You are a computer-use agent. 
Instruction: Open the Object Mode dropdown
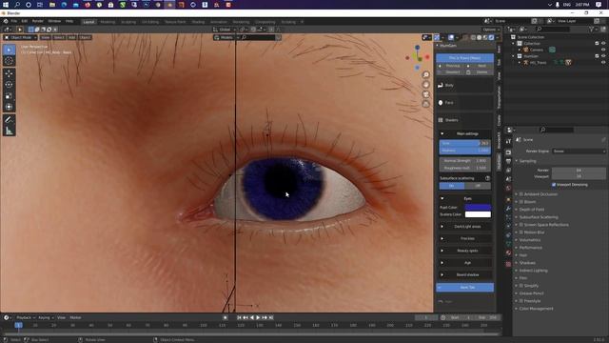(x=20, y=37)
